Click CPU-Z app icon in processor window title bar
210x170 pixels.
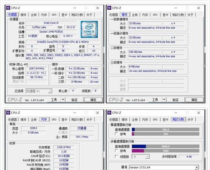(8, 8)
